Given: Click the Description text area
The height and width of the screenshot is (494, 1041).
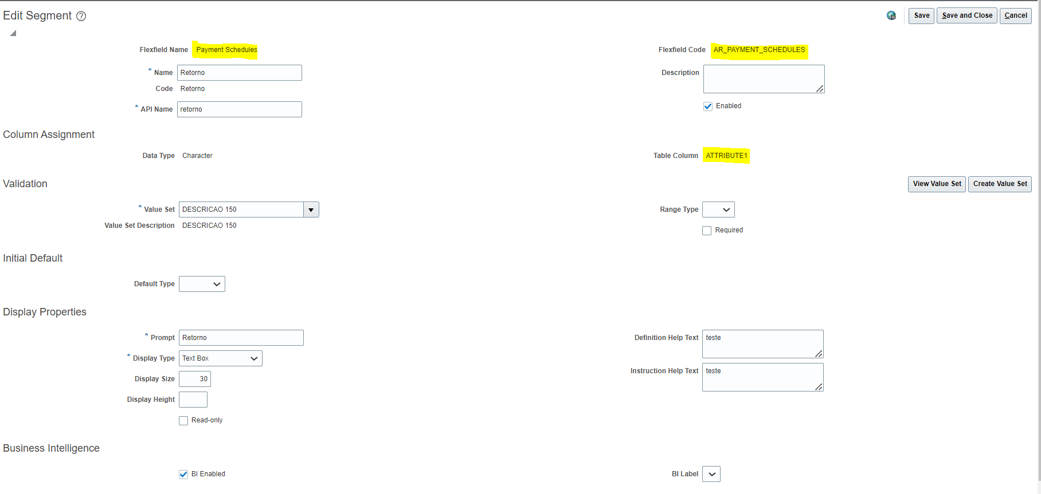Looking at the screenshot, I should 764,79.
